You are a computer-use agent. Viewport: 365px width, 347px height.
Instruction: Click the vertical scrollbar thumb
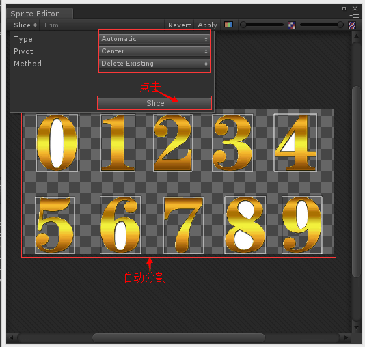[356, 182]
